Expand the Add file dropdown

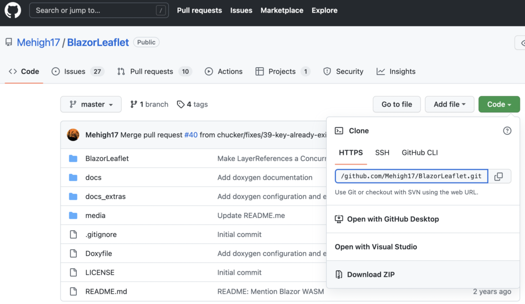[x=449, y=105]
